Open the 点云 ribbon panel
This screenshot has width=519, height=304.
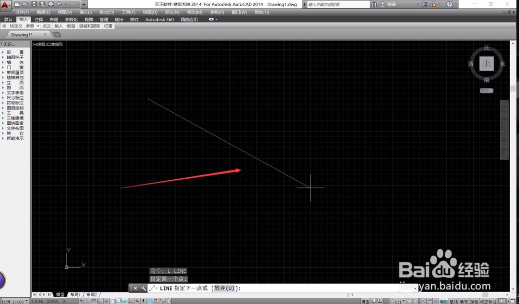click(47, 26)
